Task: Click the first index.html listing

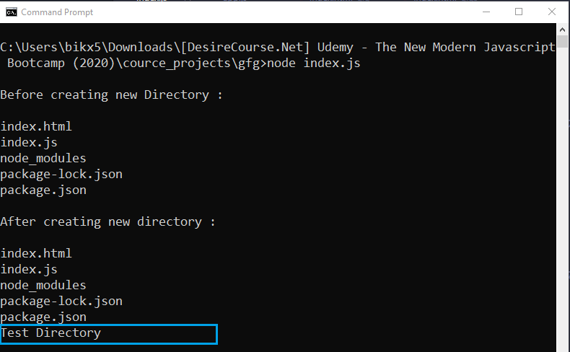Action: (x=36, y=127)
